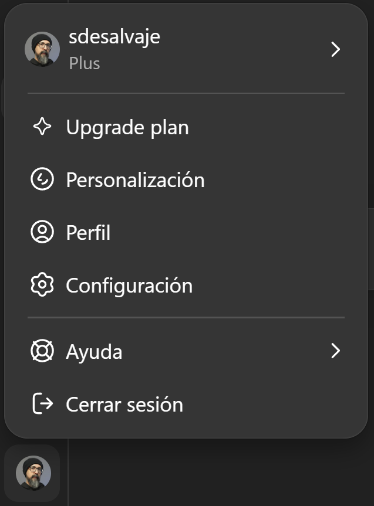Open the Upgrade plan menu entry
The height and width of the screenshot is (506, 374).
[186, 127]
